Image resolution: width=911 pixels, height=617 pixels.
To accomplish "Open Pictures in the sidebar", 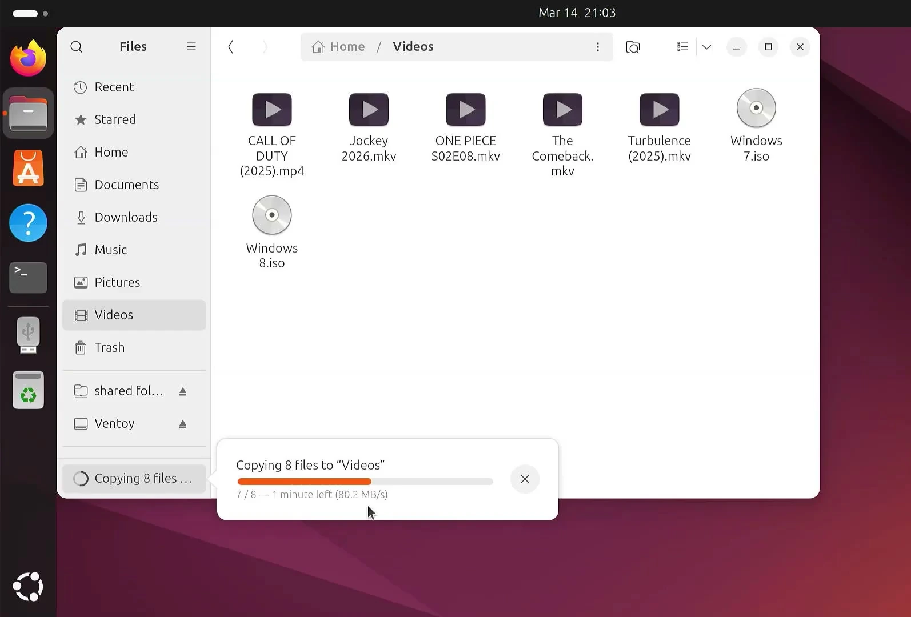I will click(x=134, y=282).
